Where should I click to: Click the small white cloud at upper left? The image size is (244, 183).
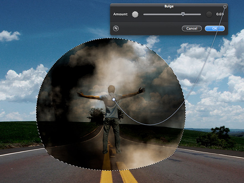9,36
